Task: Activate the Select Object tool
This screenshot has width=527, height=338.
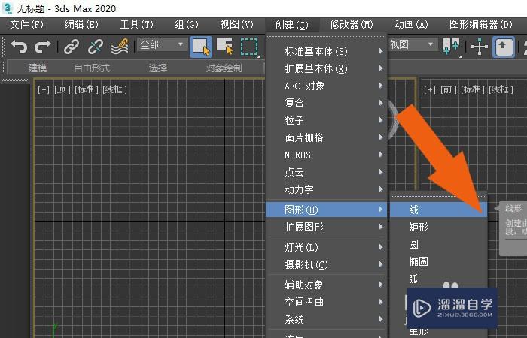Action: (201, 47)
